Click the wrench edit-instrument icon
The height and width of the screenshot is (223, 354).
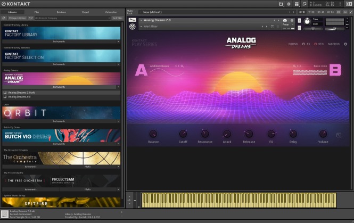[x=131, y=20]
